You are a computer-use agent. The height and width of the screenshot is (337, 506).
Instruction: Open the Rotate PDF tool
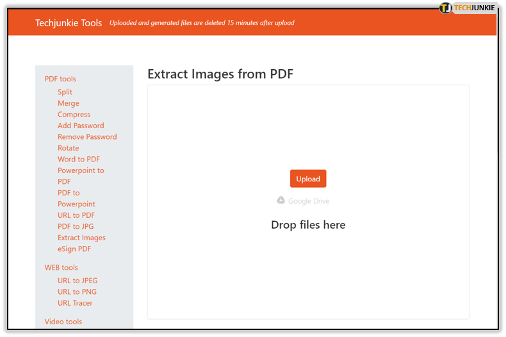(x=69, y=148)
